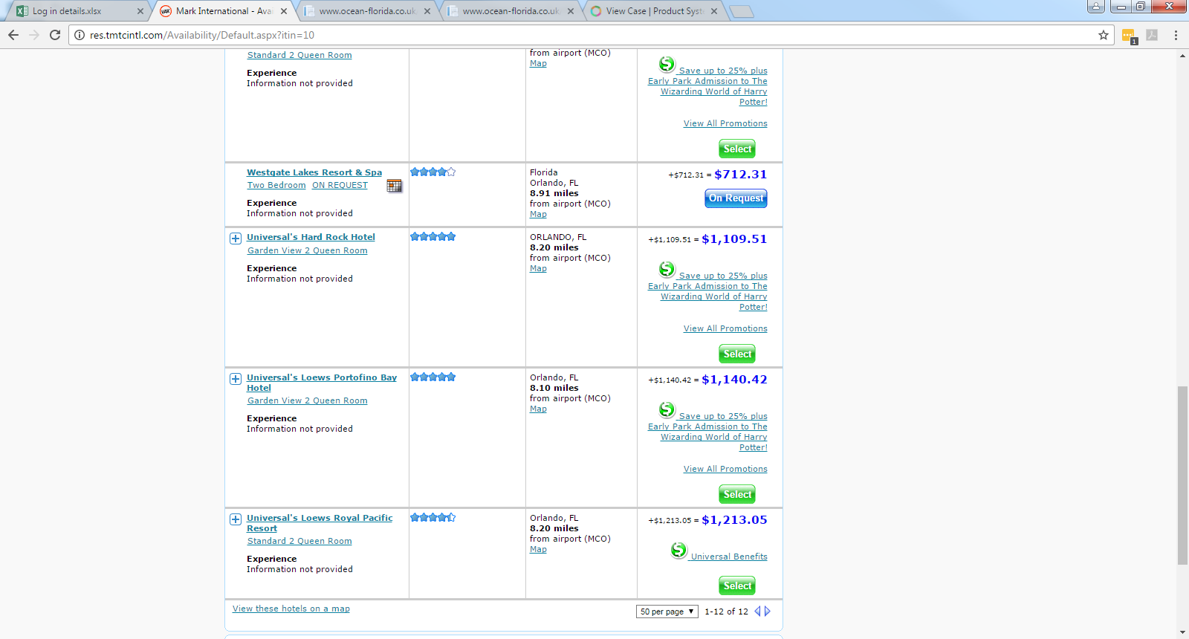The width and height of the screenshot is (1189, 639).
Task: Open the Chrome user profile button
Action: click(1096, 7)
